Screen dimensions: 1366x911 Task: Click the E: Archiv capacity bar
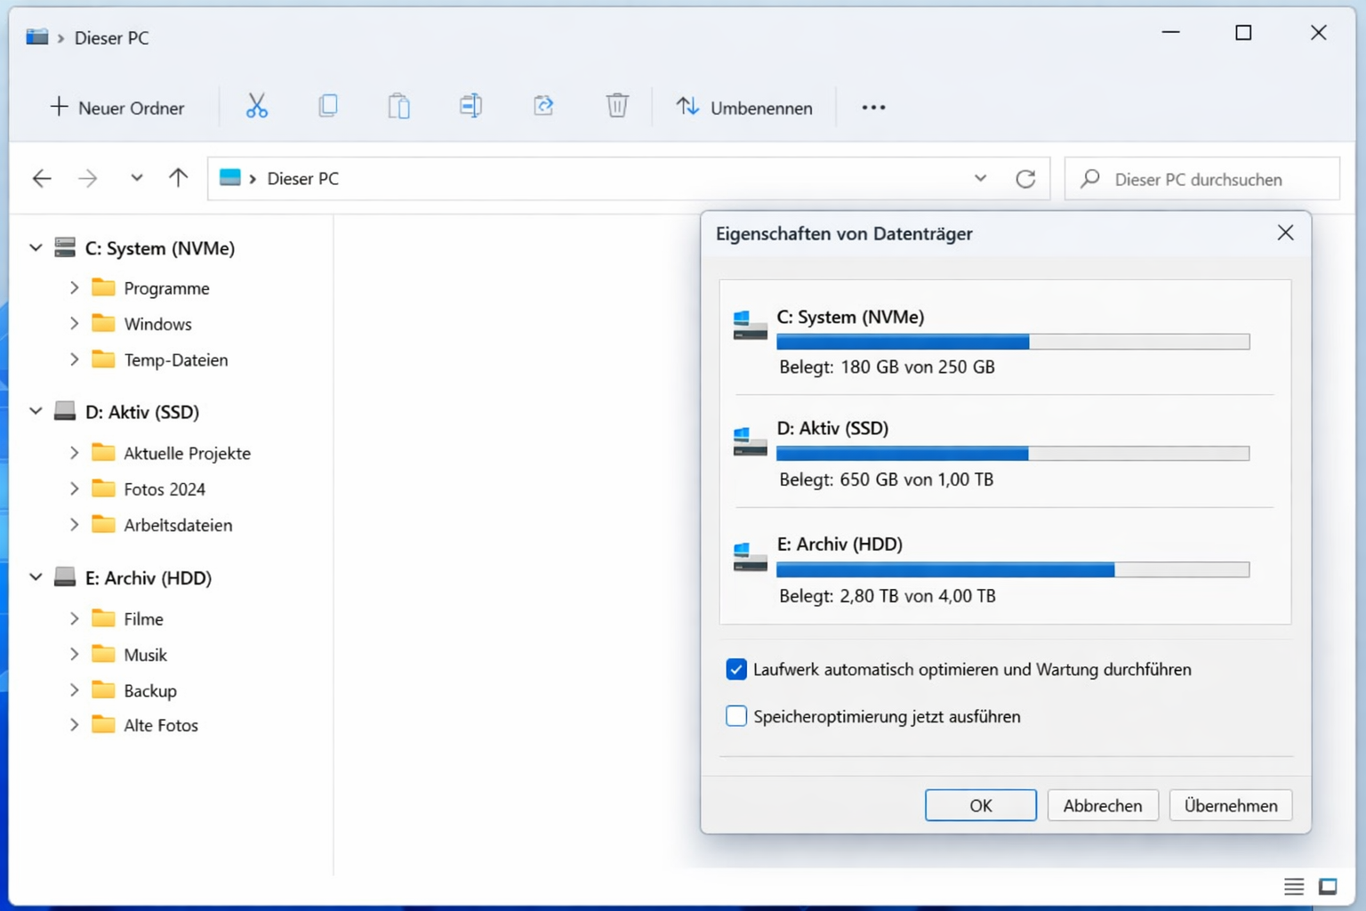(x=1013, y=569)
